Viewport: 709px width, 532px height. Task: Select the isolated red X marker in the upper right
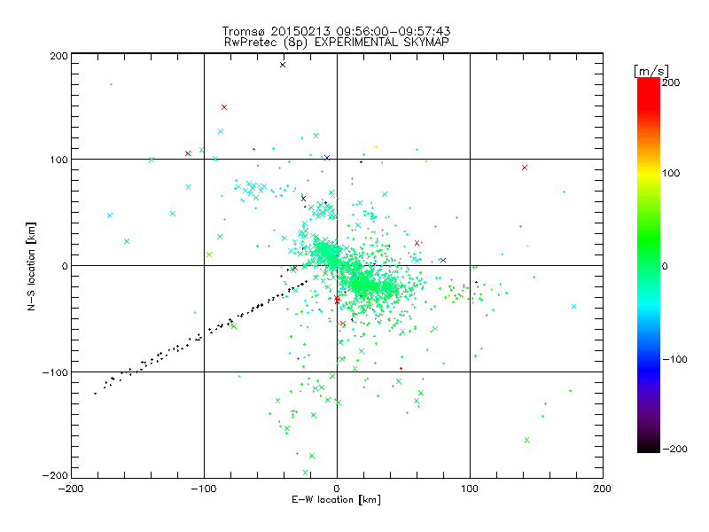click(525, 168)
